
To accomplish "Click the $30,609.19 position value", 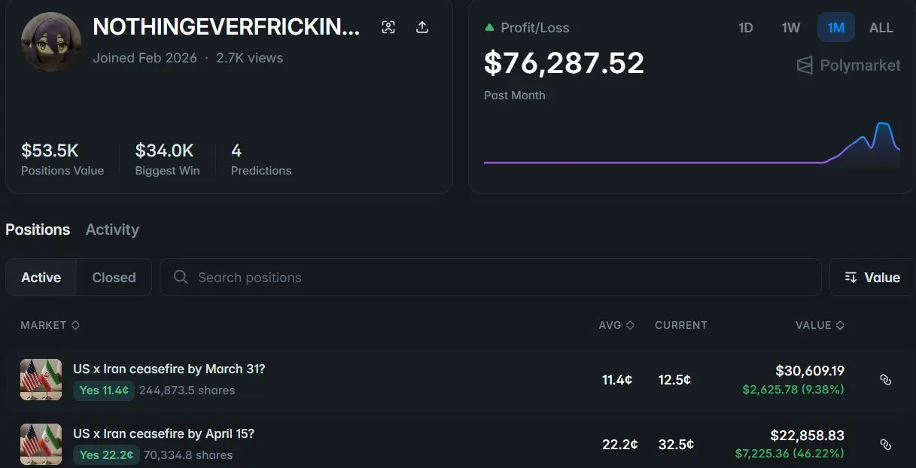I will click(810, 371).
